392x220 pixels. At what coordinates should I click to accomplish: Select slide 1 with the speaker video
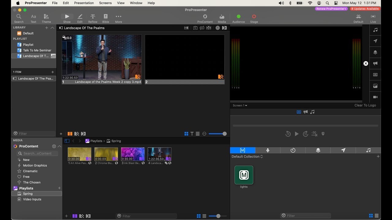[102, 59]
